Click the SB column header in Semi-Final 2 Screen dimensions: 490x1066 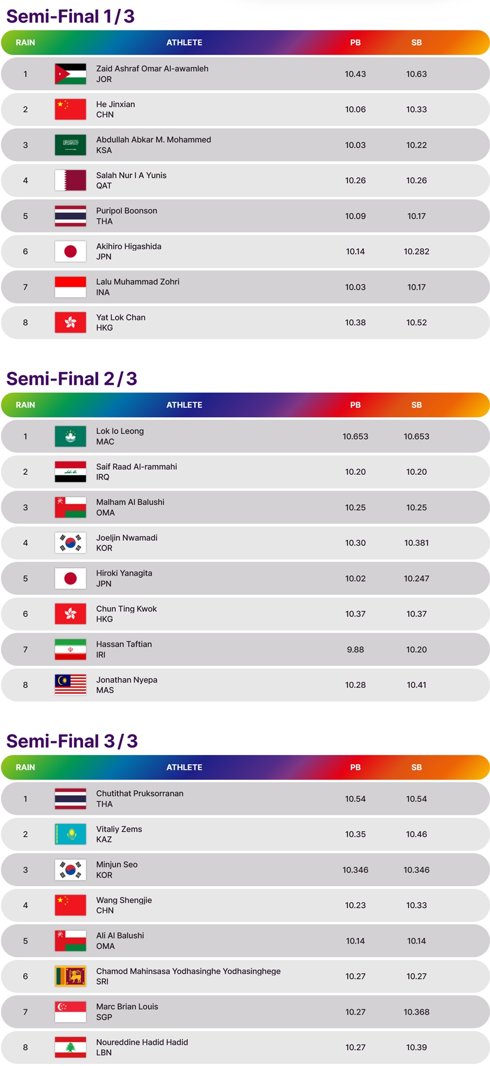click(x=417, y=405)
